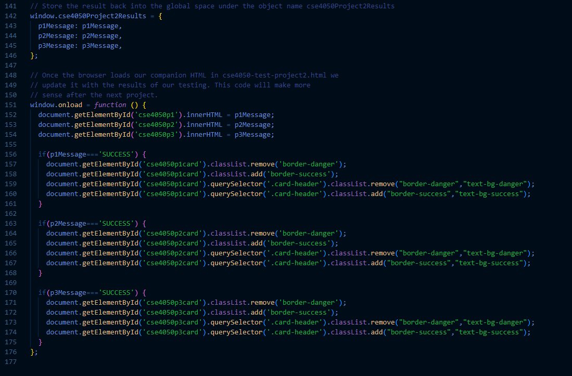Viewport: 572px width, 376px height.
Task: Click 'classList' on line 165
Action: (x=228, y=243)
